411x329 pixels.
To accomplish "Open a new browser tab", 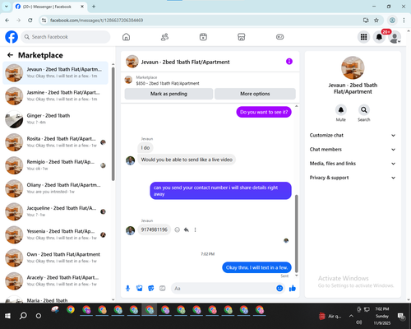I will (x=94, y=7).
